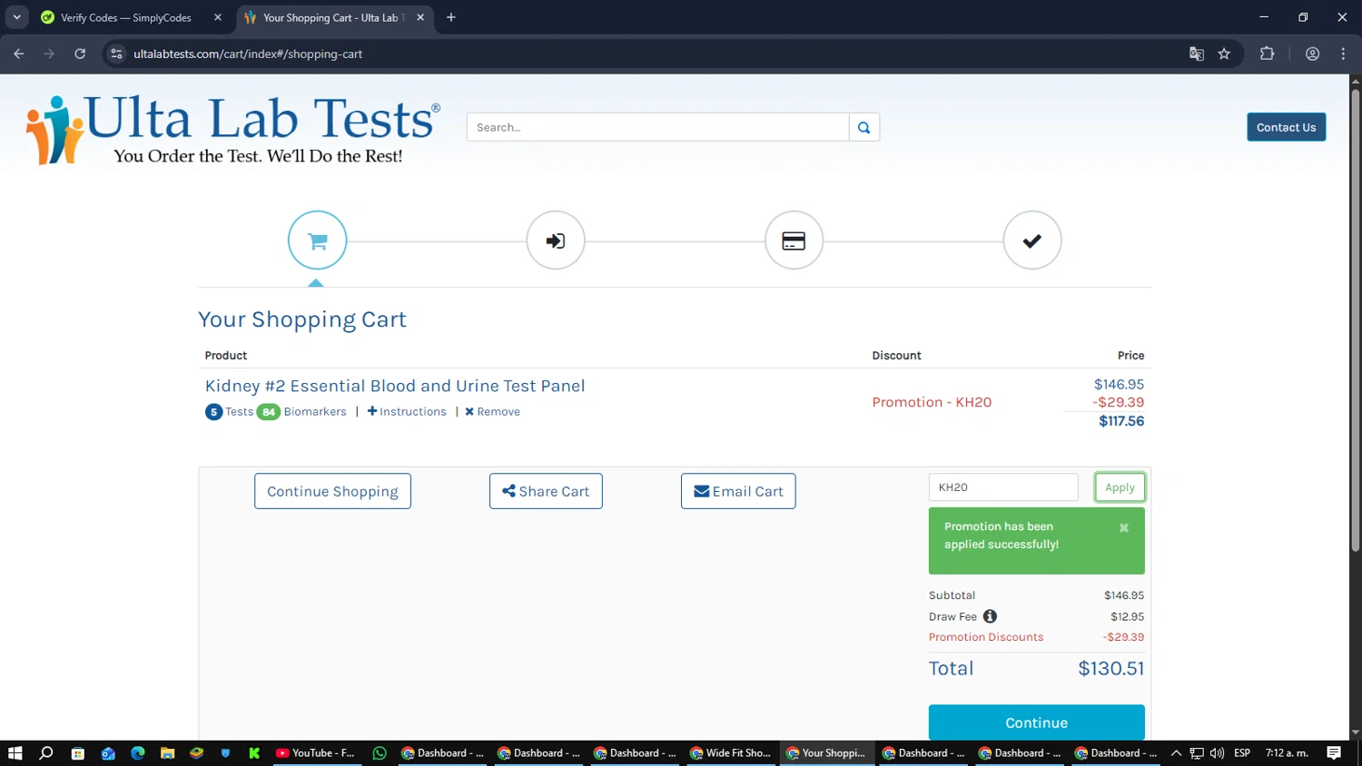
Task: Click the site search box
Action: coord(657,127)
